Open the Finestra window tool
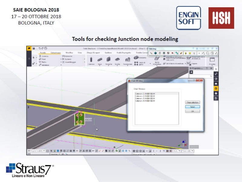Image resolution: width=242 pixels, height=182 pixels. (212, 60)
